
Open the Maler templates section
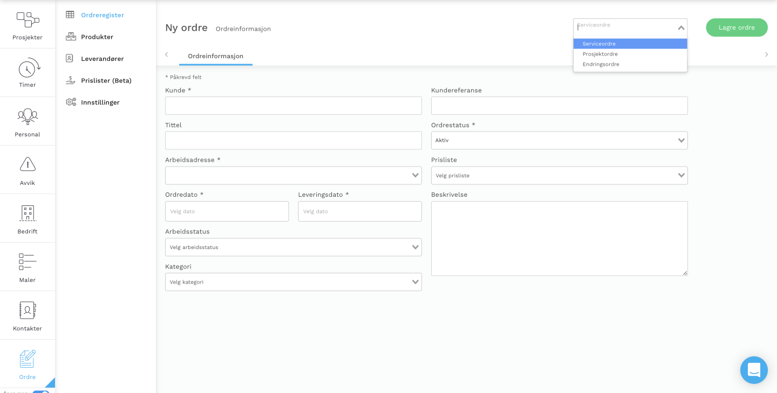pyautogui.click(x=28, y=267)
